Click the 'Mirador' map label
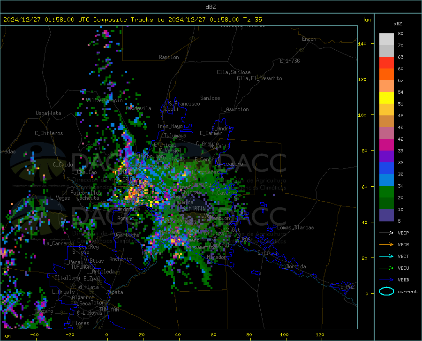The width and height of the screenshot is (422, 341). 216,257
